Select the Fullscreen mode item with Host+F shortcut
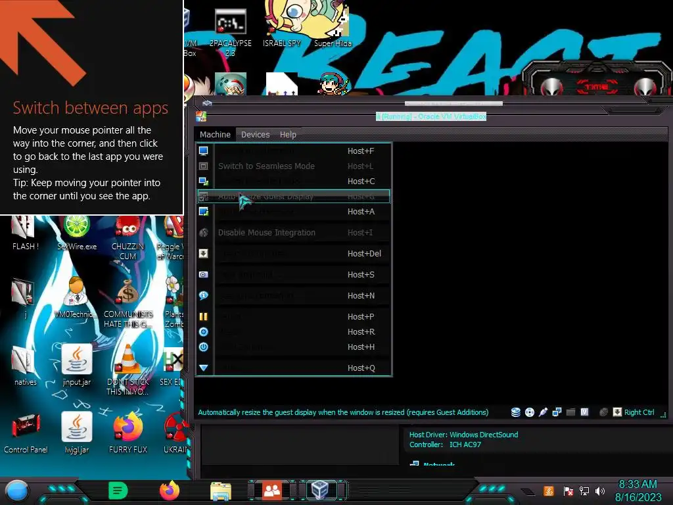673x505 pixels. click(294, 151)
